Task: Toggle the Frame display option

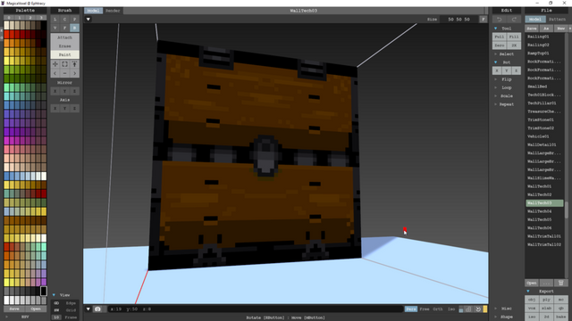Action: click(x=71, y=317)
